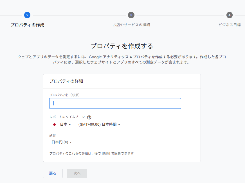Click the プロパティの詳細 card header
The width and height of the screenshot is (245, 183).
(66, 81)
